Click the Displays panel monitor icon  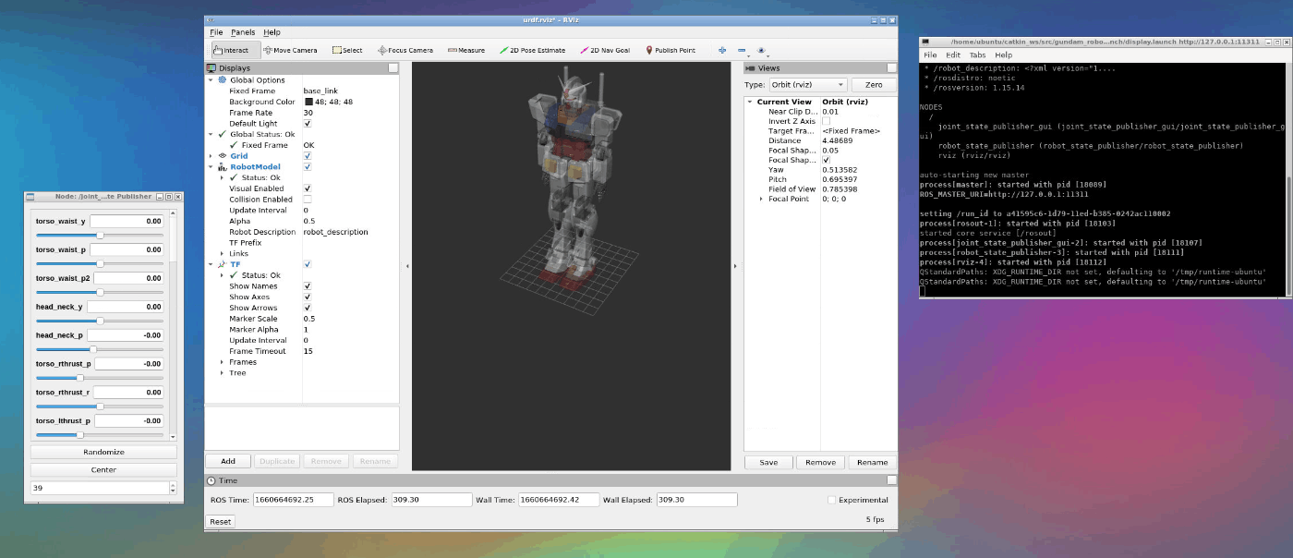pyautogui.click(x=211, y=67)
